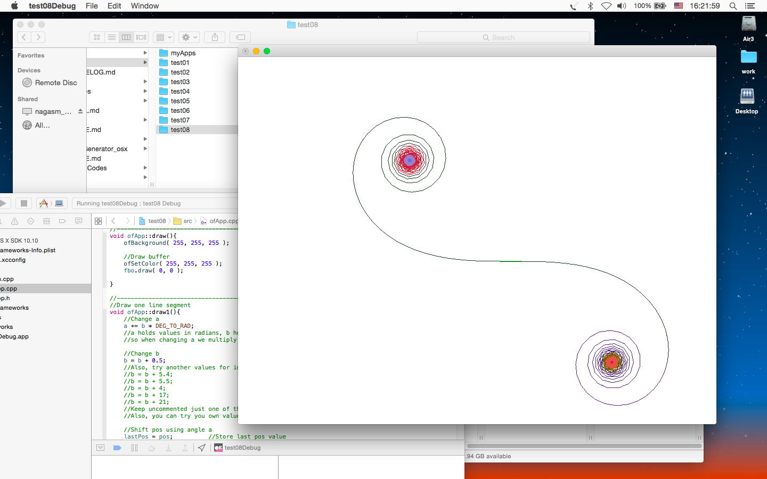Open the Finder arrange-by dropdown
767x479 pixels.
coord(163,37)
